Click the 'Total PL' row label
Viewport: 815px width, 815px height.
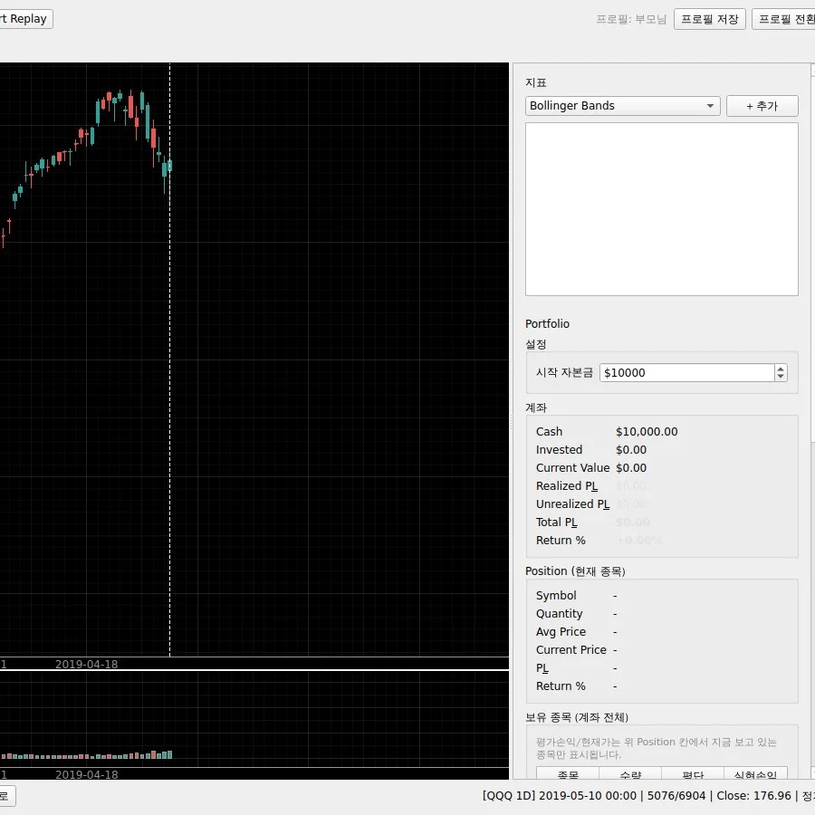click(556, 523)
